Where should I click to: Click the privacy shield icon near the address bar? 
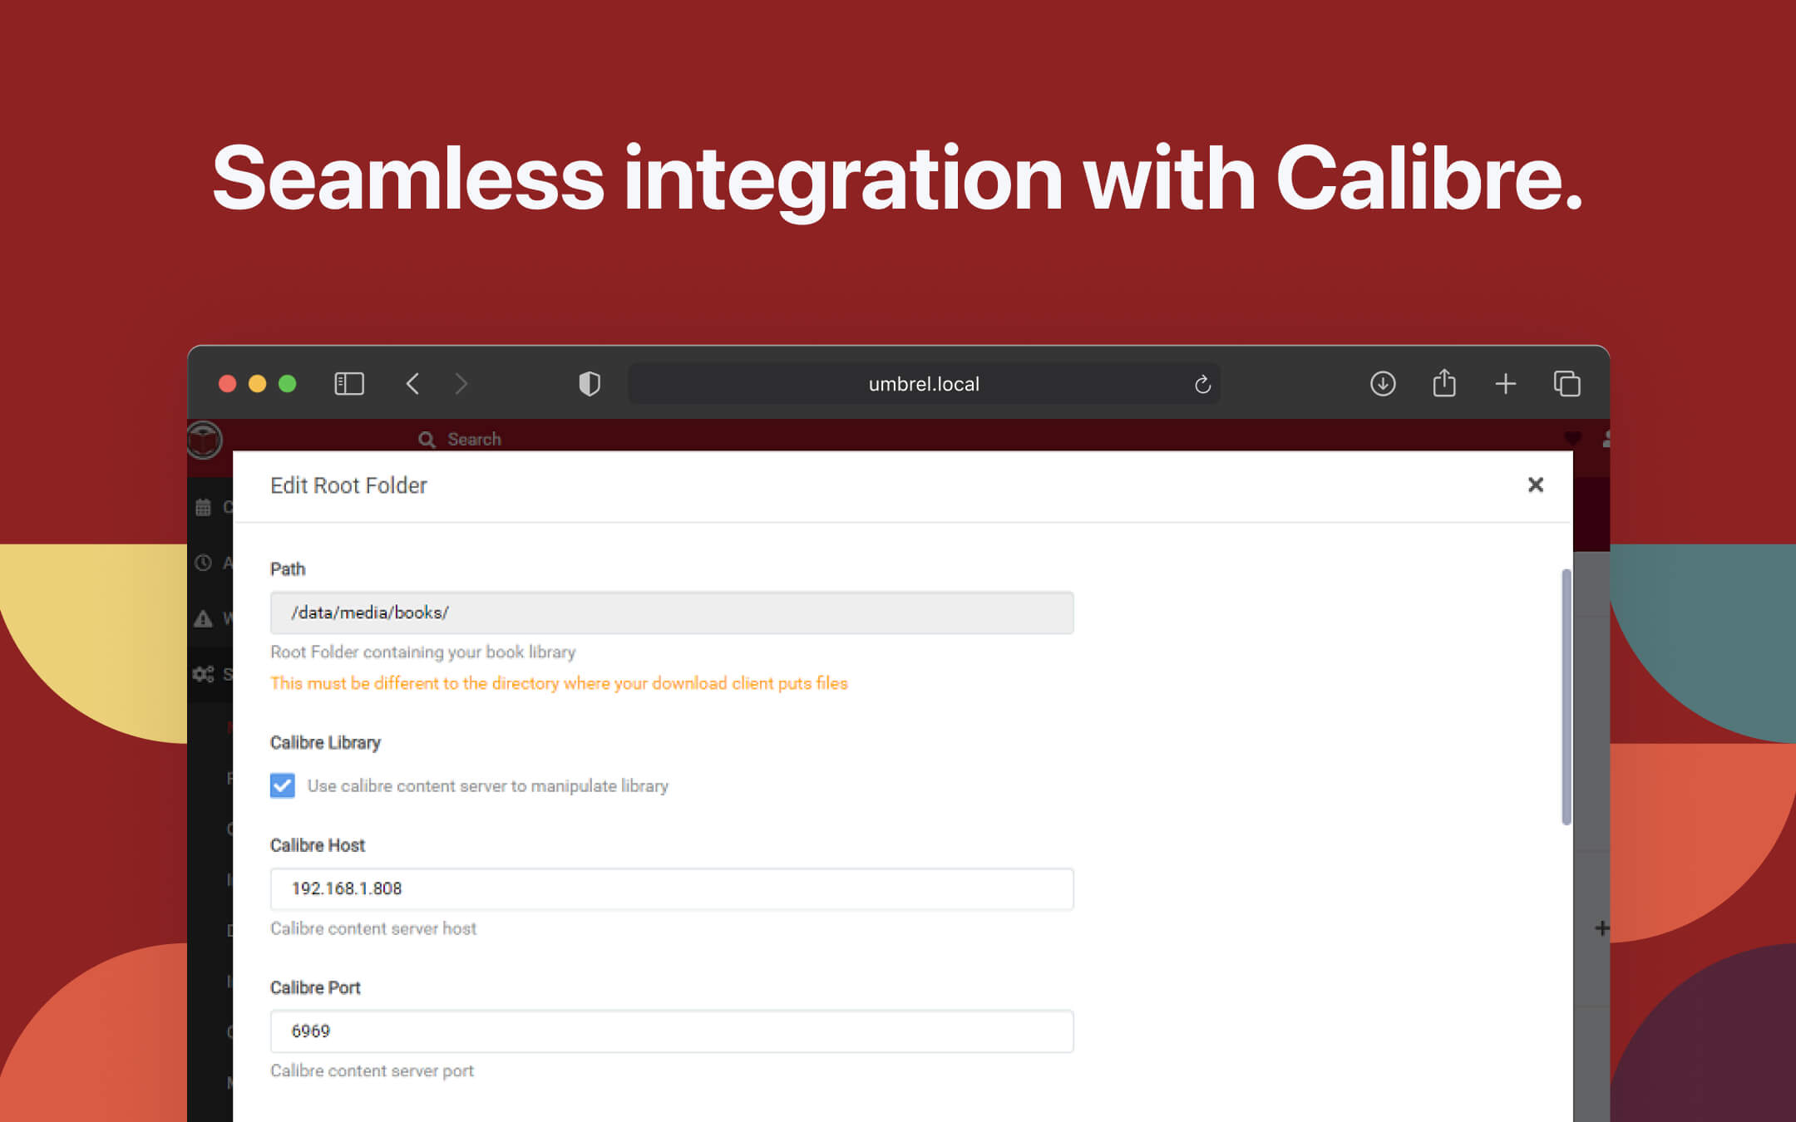pyautogui.click(x=590, y=383)
